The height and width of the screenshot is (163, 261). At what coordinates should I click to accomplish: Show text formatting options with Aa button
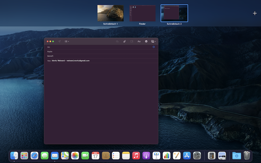pyautogui.click(x=139, y=41)
